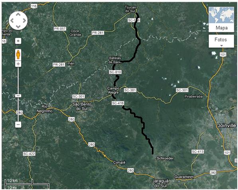Click the zoom slider handle
This screenshot has width=238, height=190.
[x=18, y=96]
